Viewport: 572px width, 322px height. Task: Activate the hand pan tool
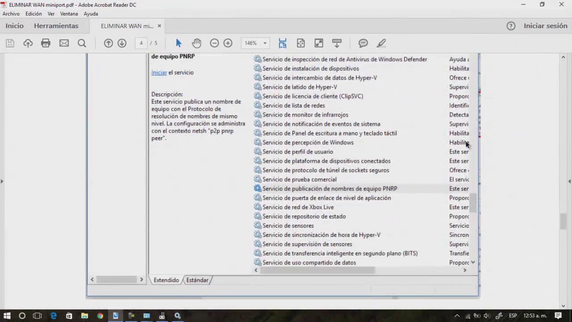[197, 43]
